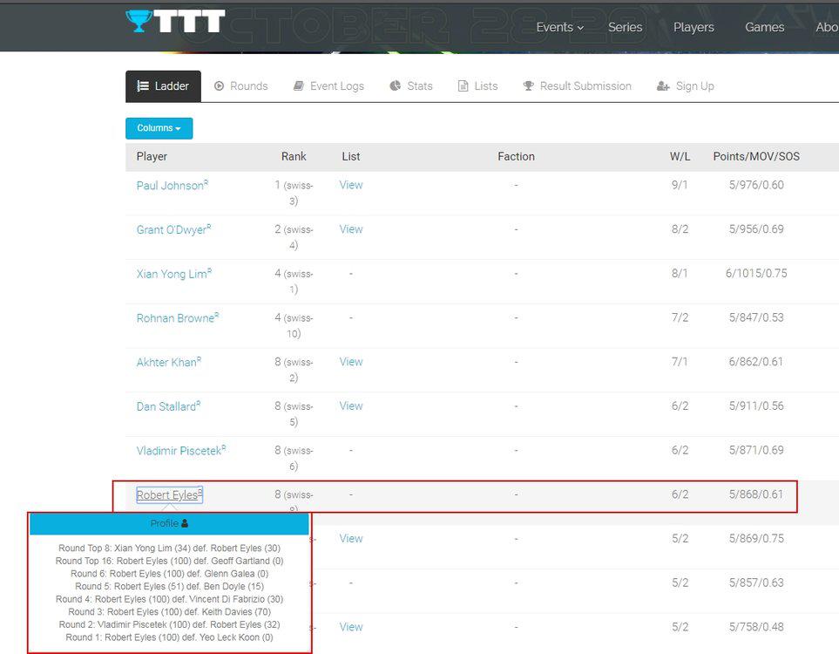The image size is (839, 654).
Task: Click the Robert Eyles player name
Action: tap(167, 495)
